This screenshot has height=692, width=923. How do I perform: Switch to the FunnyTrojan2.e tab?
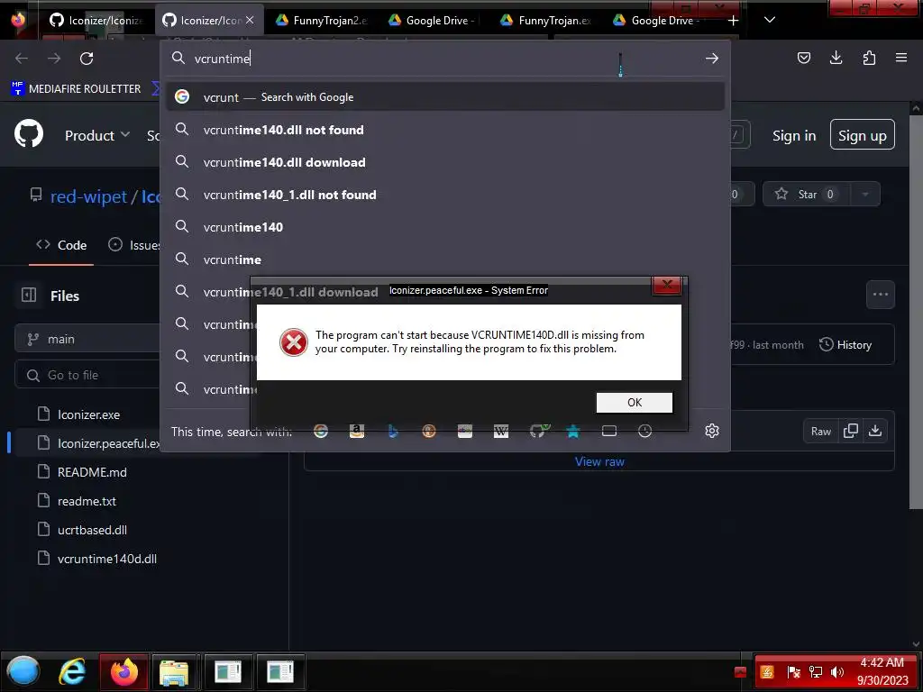pyautogui.click(x=322, y=21)
